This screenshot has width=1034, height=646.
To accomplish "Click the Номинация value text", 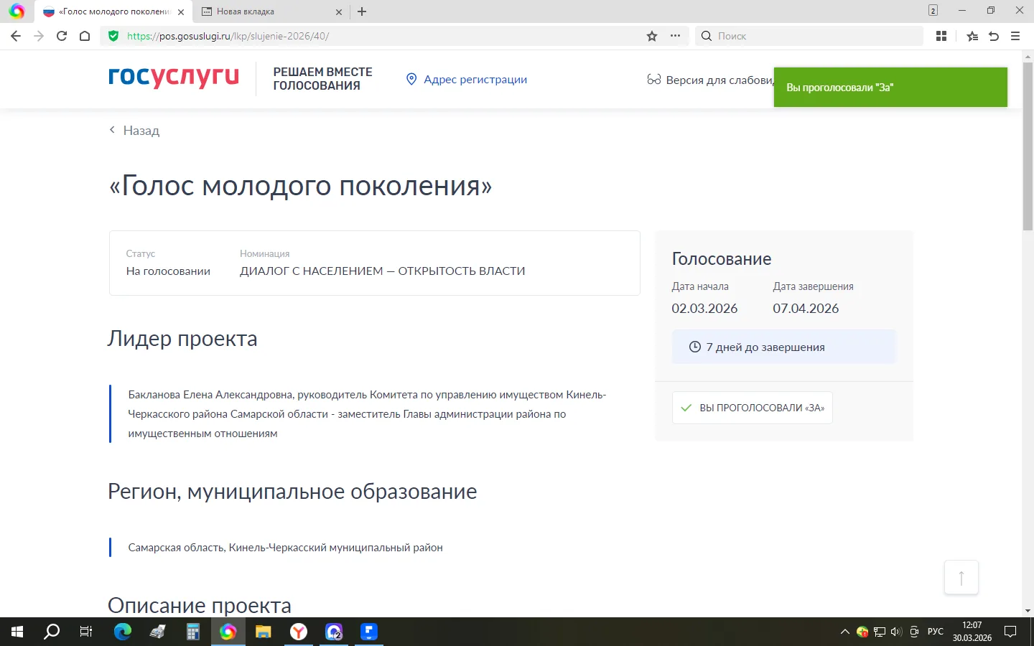I will [x=383, y=271].
